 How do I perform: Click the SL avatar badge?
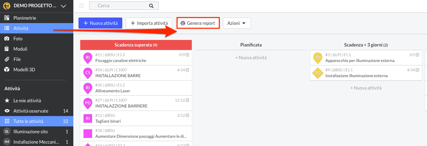7,132
